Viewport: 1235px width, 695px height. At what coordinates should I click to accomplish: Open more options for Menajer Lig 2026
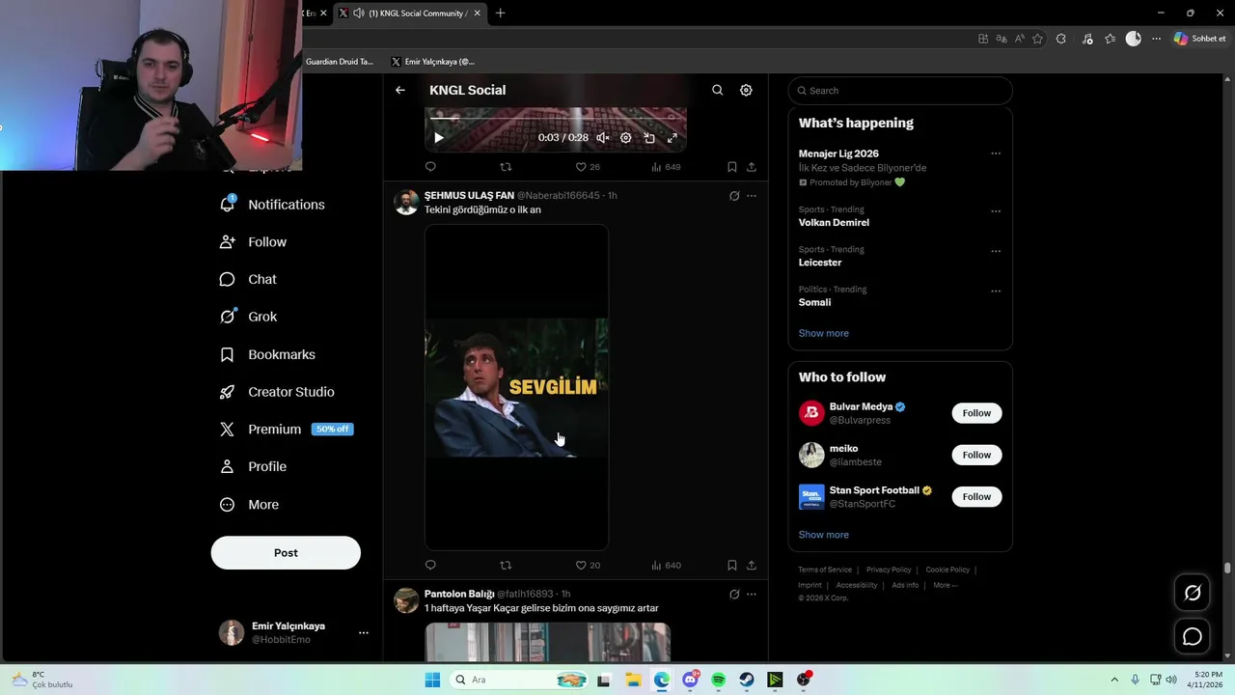coord(996,153)
